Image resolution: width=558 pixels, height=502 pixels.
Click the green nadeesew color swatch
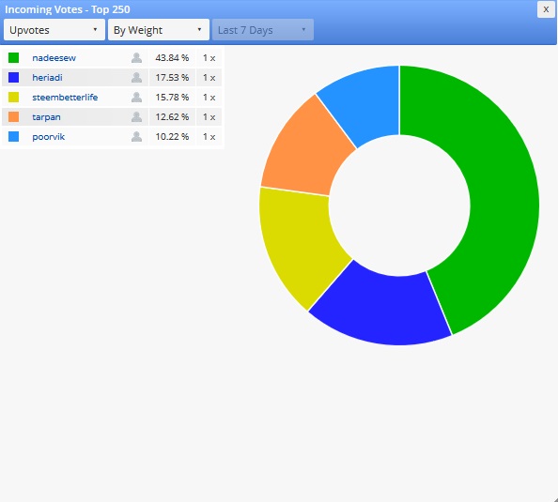tap(13, 57)
